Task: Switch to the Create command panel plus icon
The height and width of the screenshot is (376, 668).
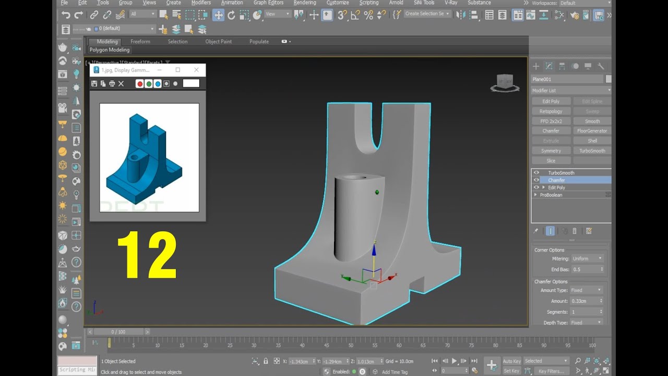Action: pos(536,66)
